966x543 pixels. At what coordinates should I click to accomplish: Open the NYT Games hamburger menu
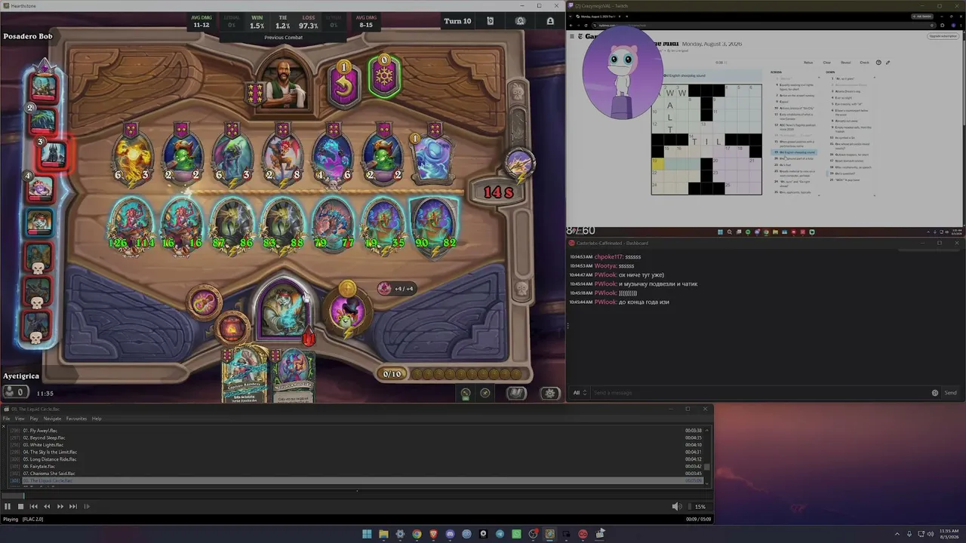point(572,36)
